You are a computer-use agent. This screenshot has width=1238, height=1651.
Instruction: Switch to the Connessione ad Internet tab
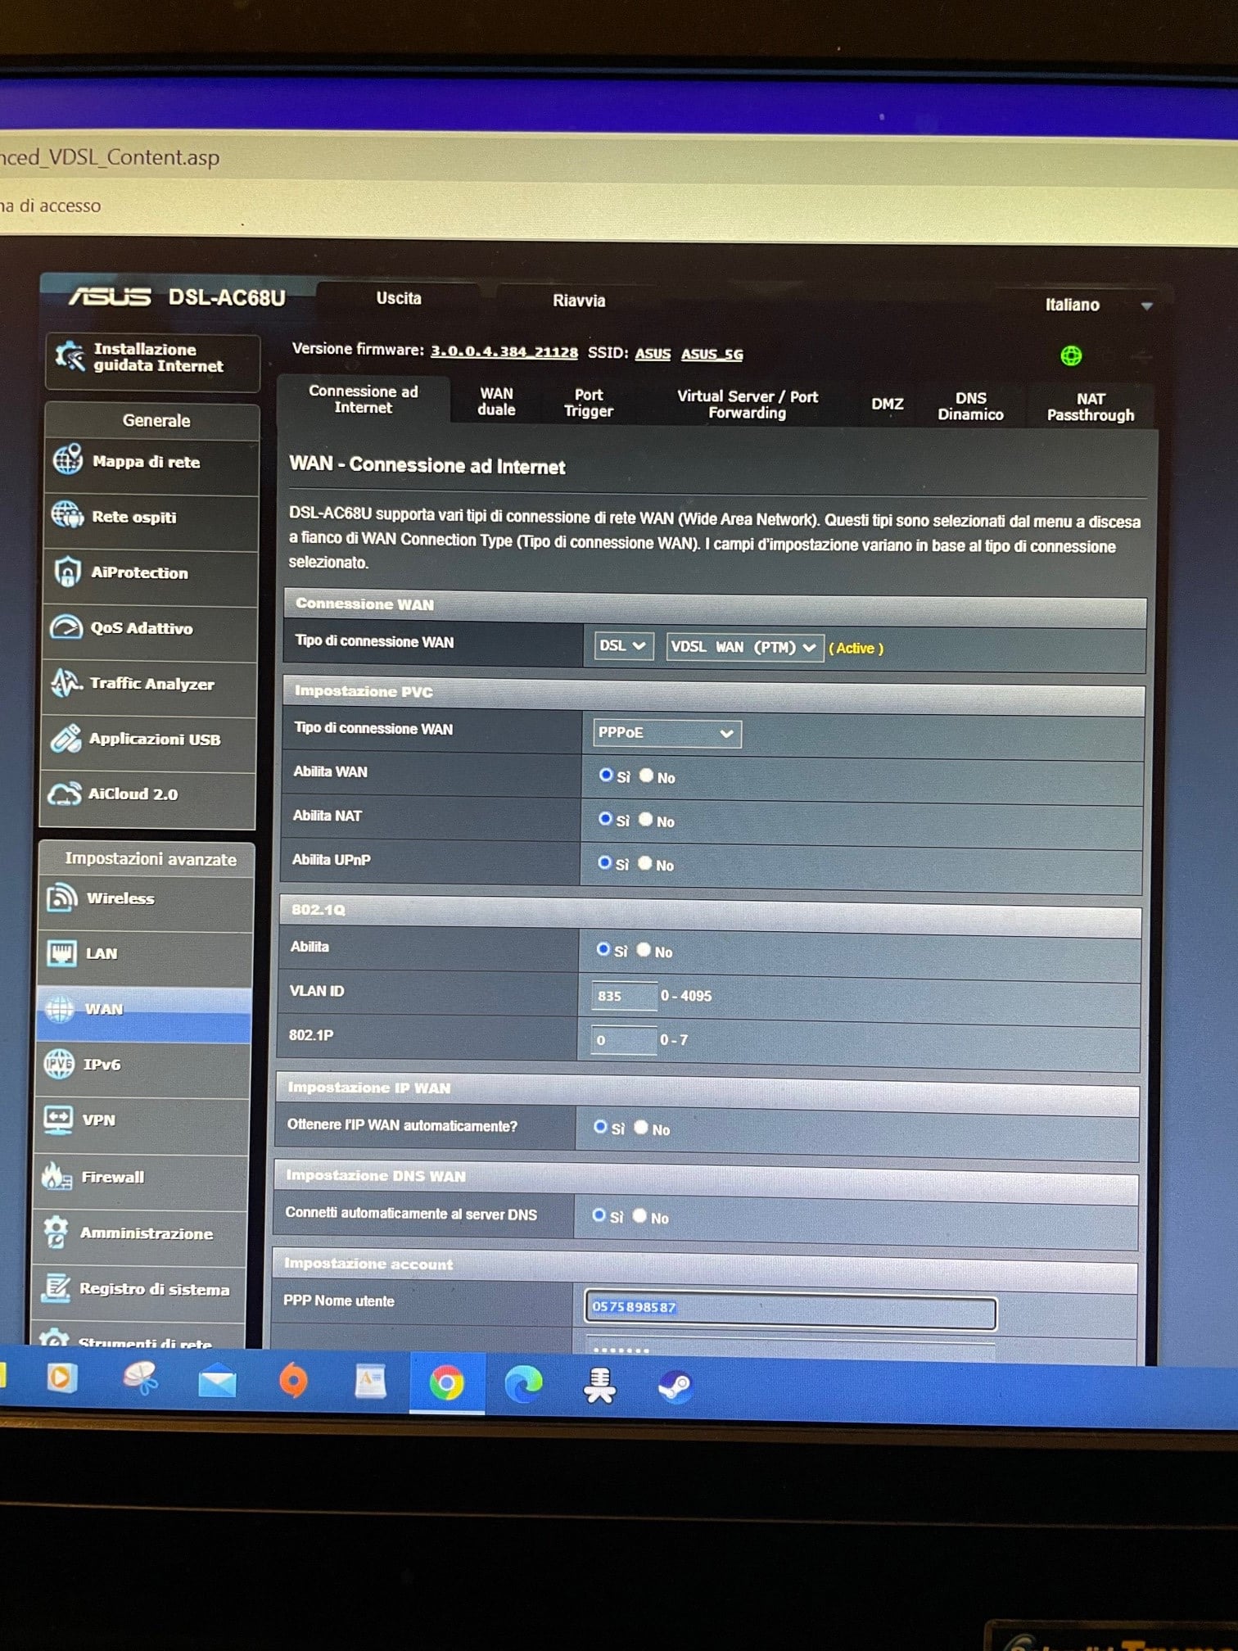point(363,400)
